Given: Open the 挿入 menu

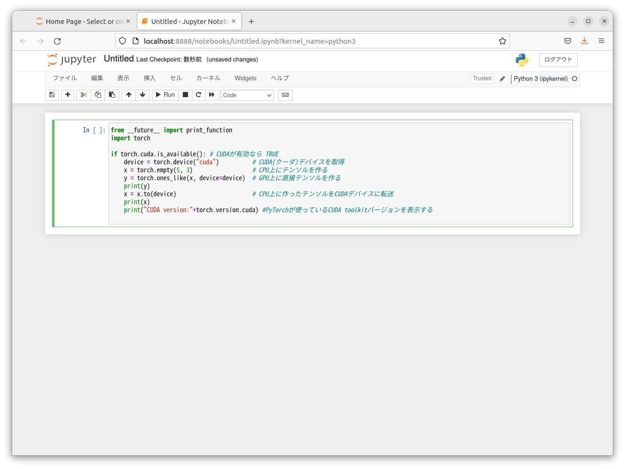Looking at the screenshot, I should pos(150,78).
